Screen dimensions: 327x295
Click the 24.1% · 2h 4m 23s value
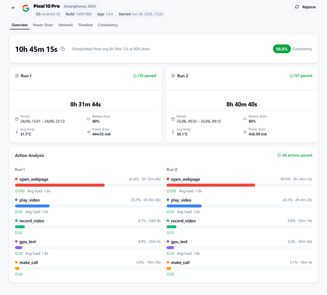click(x=298, y=200)
